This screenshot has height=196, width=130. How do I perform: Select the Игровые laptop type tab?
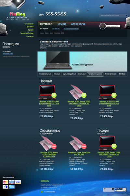[x=57, y=74]
